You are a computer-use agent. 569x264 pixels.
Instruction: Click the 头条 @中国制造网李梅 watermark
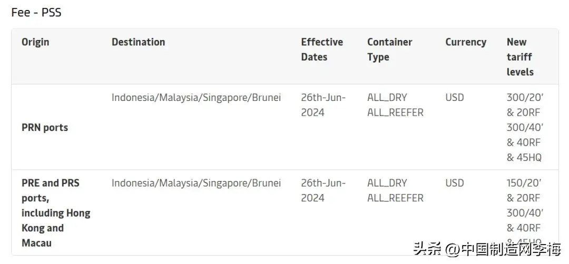point(487,249)
